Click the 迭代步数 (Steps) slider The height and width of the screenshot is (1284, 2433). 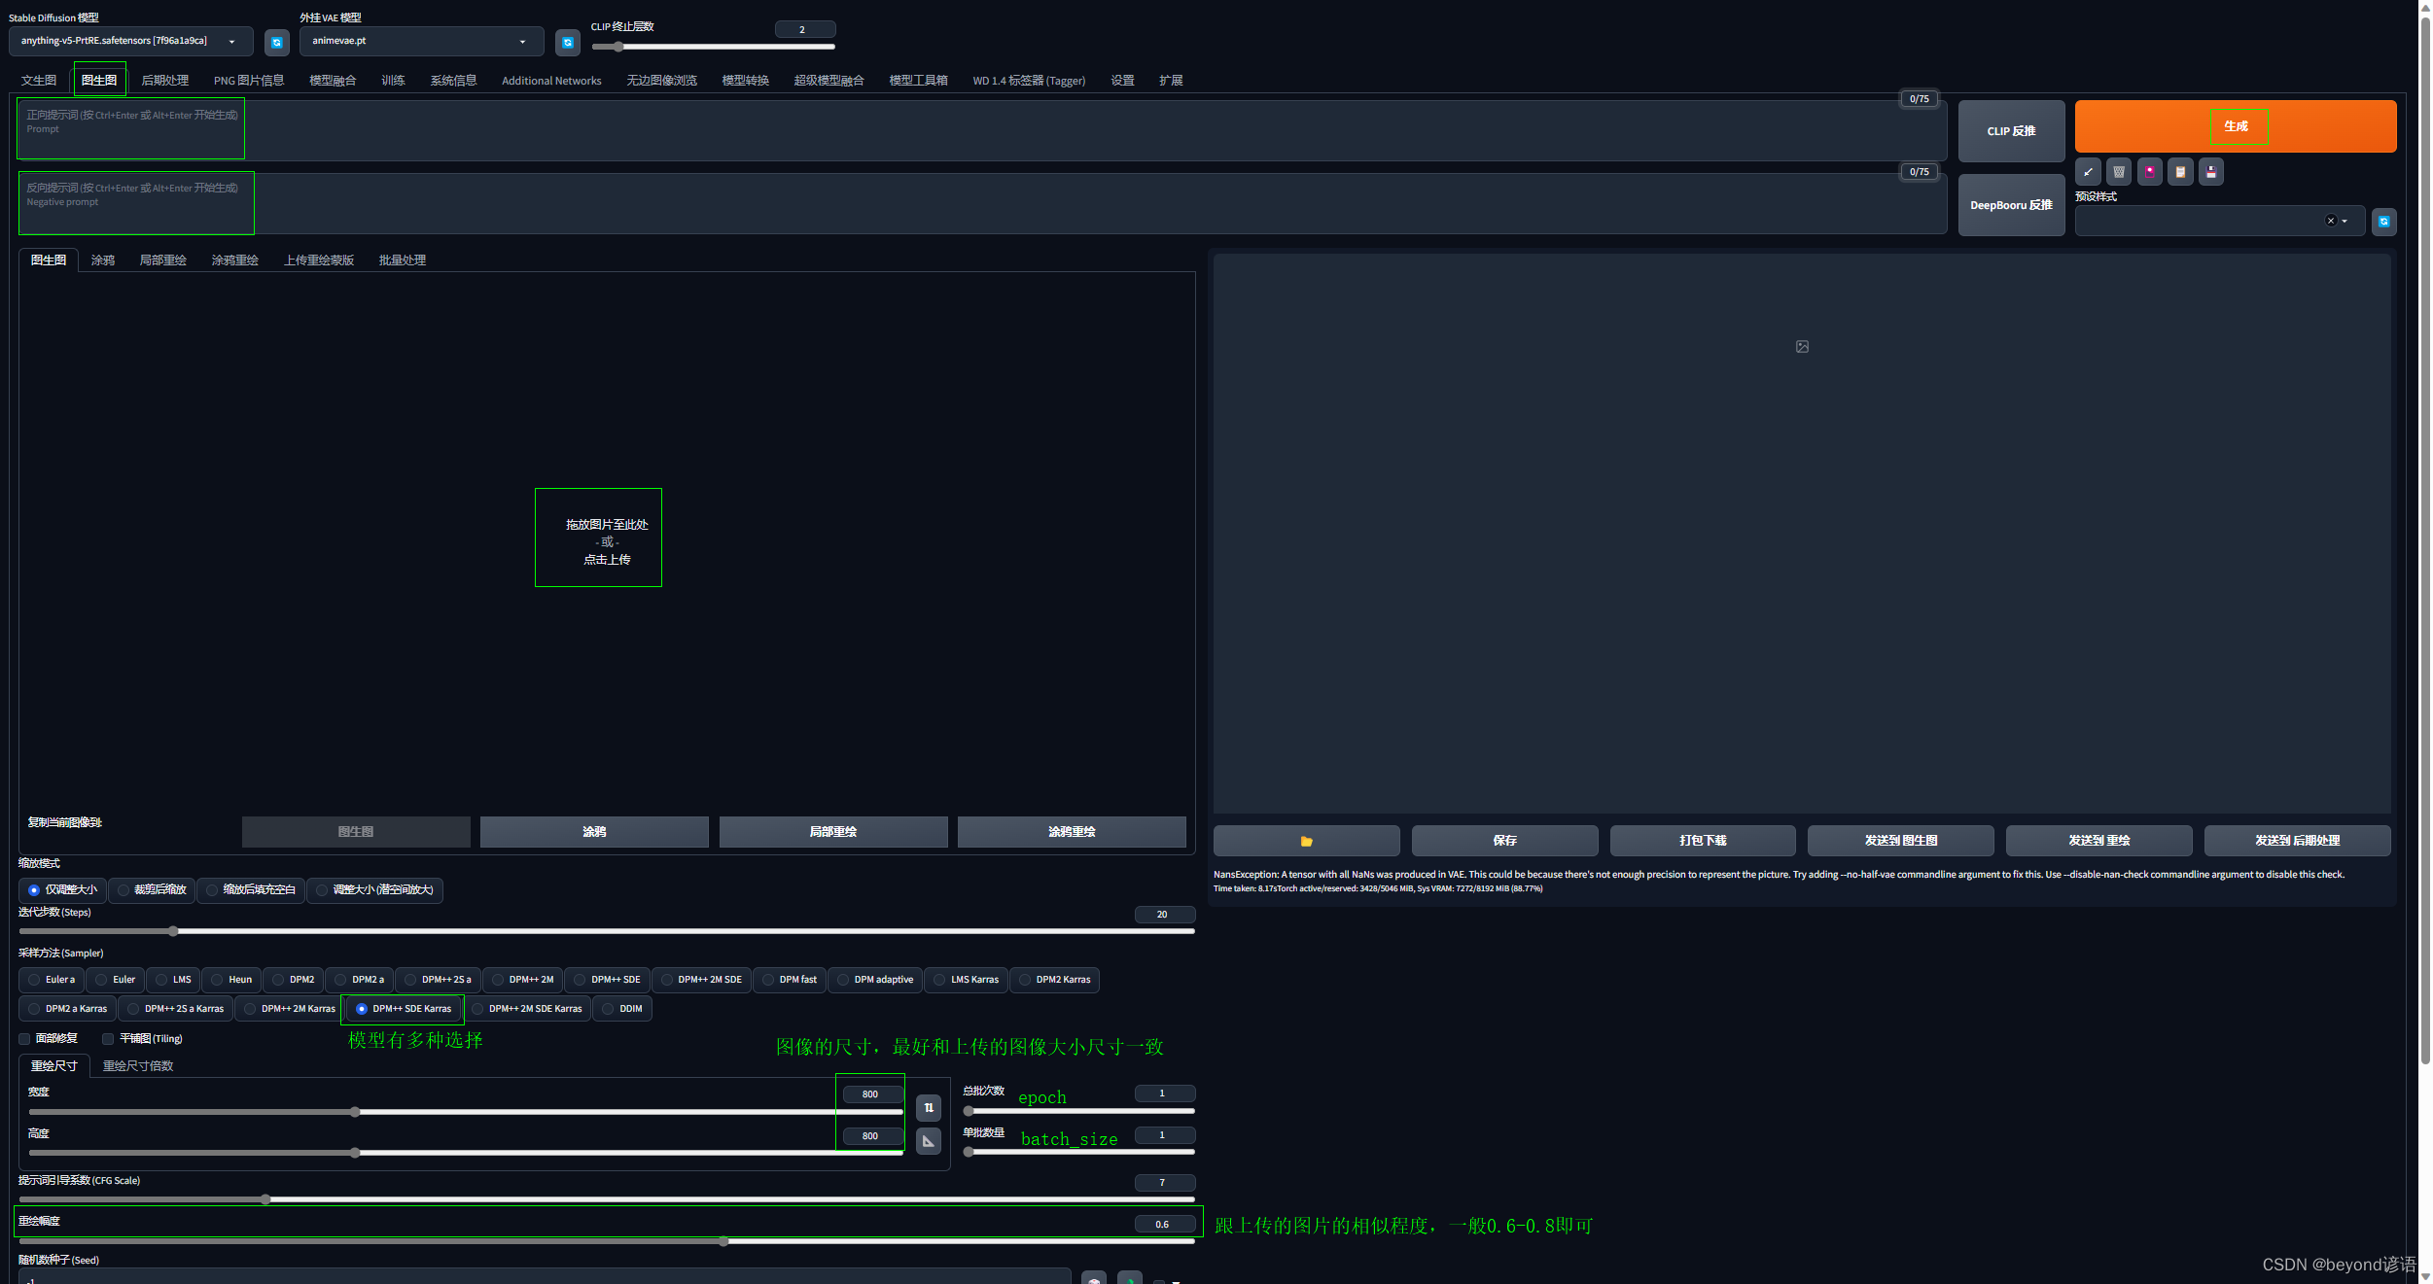click(x=607, y=931)
